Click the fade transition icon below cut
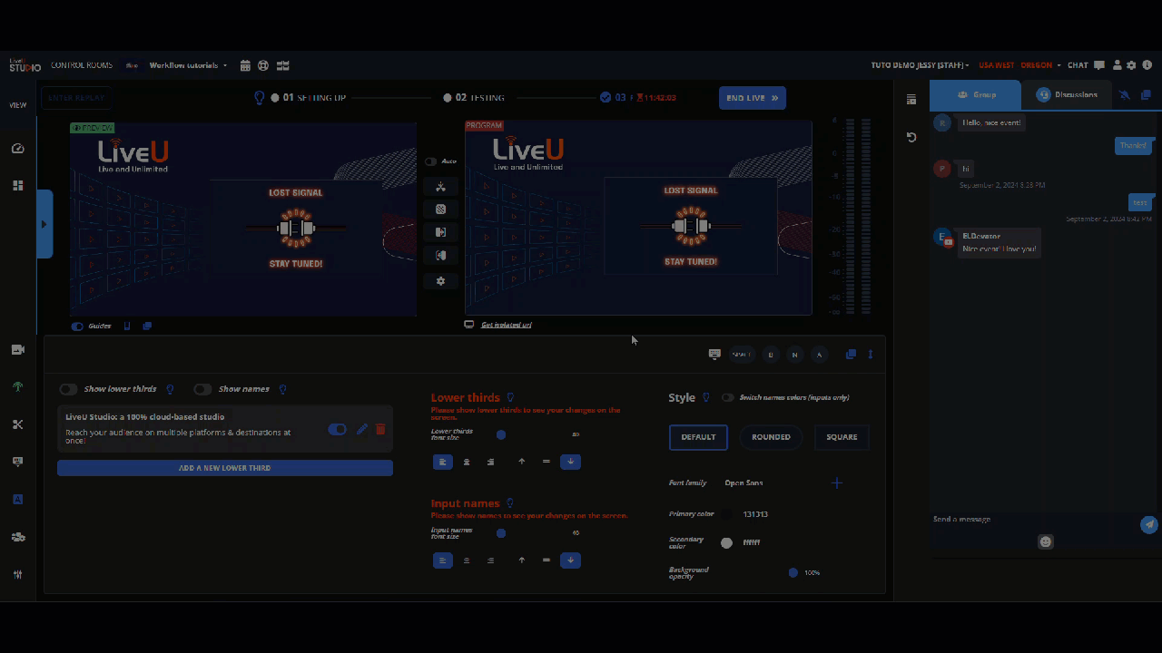The image size is (1162, 653). [x=440, y=210]
